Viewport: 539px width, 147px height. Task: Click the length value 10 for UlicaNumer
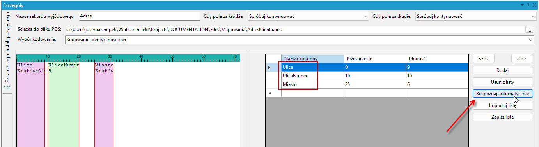[x=437, y=75]
